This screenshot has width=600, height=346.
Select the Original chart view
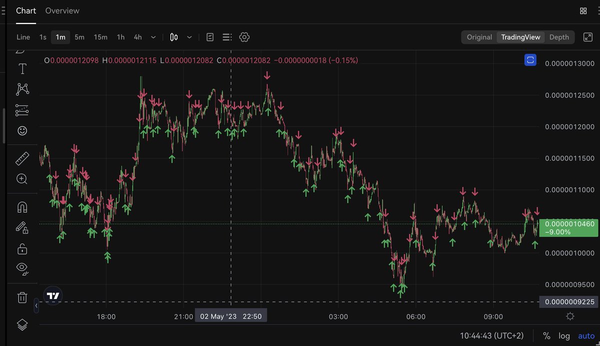[x=479, y=37]
